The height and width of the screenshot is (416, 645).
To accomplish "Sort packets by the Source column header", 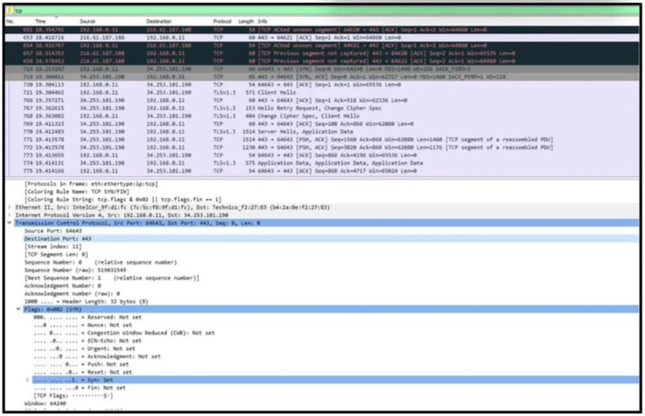I will tap(87, 21).
